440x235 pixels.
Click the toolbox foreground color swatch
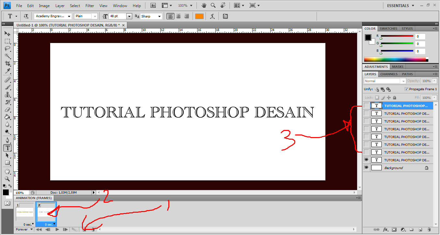[6, 192]
